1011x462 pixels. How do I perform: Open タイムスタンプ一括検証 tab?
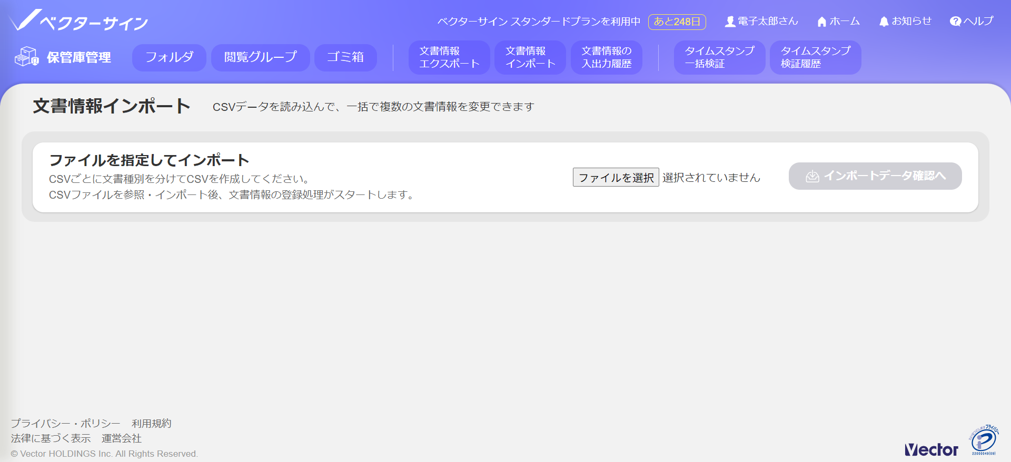click(x=719, y=57)
